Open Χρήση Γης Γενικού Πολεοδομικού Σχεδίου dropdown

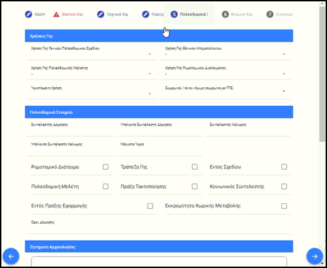coord(92,52)
